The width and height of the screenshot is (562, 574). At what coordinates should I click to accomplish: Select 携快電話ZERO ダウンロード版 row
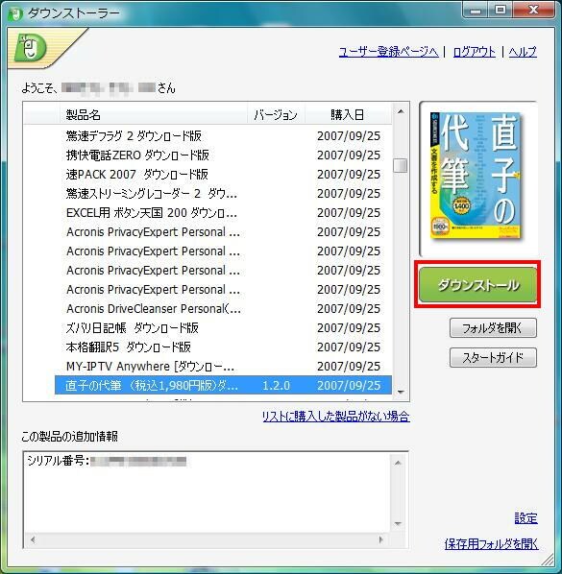pyautogui.click(x=223, y=155)
